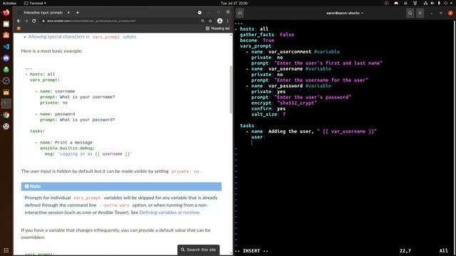
Task: Click the Chrome address bar URL
Action: pos(91,21)
